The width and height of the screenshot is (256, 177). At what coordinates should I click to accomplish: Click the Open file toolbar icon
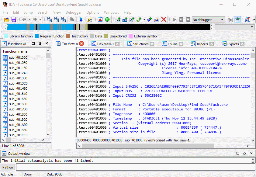6,19
